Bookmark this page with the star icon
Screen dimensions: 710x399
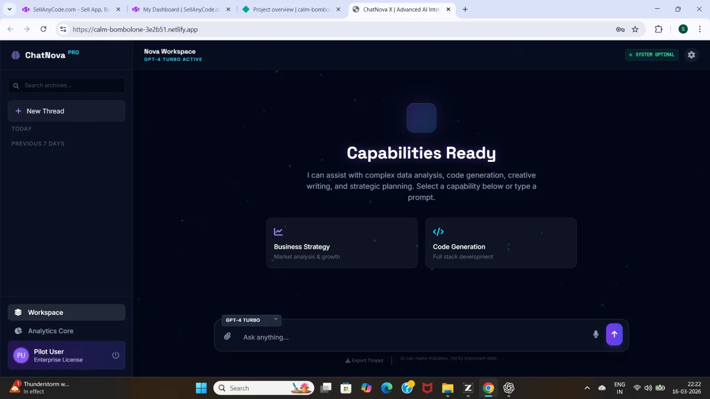tap(635, 29)
